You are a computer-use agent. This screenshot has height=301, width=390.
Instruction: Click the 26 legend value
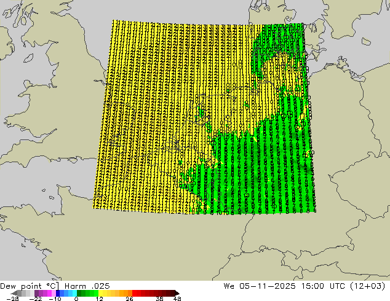coord(129,299)
